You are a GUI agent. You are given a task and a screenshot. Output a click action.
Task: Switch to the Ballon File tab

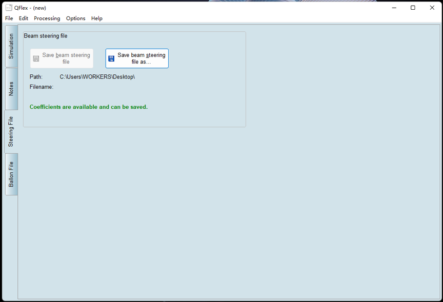pyautogui.click(x=11, y=174)
